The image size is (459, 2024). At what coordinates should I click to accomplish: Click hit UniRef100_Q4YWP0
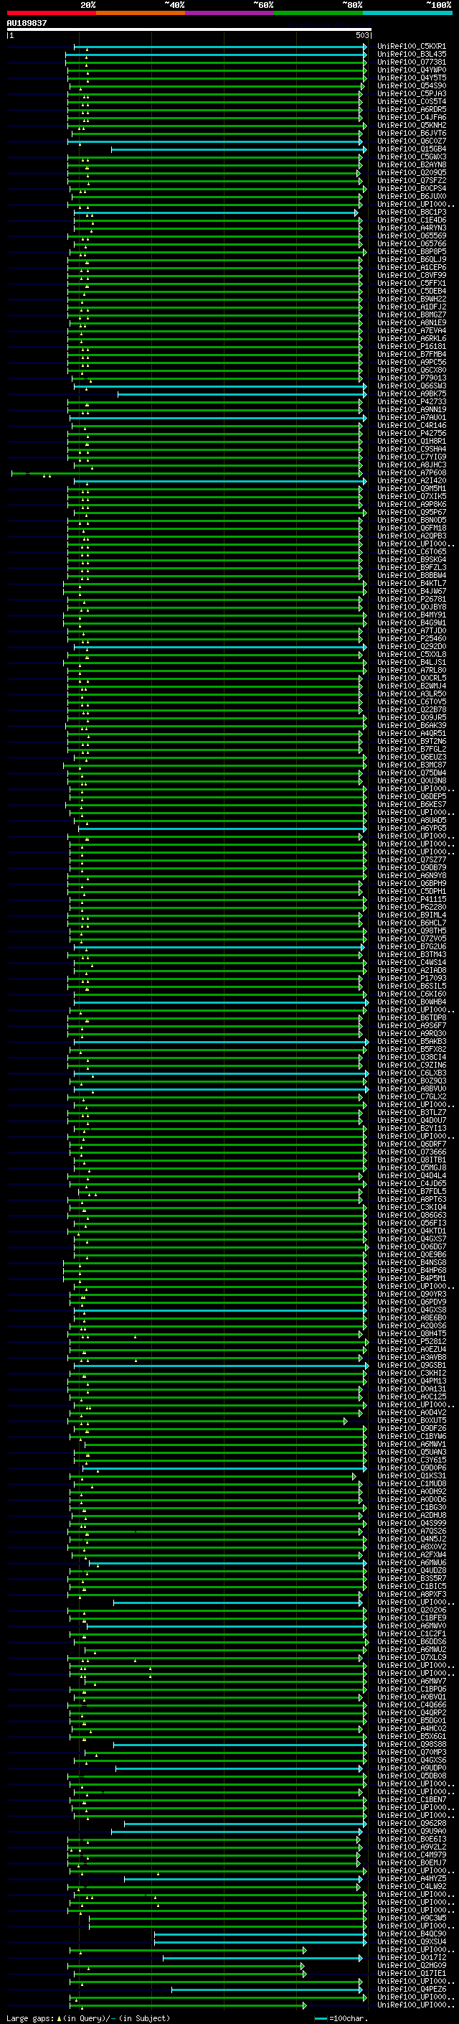click(x=412, y=70)
